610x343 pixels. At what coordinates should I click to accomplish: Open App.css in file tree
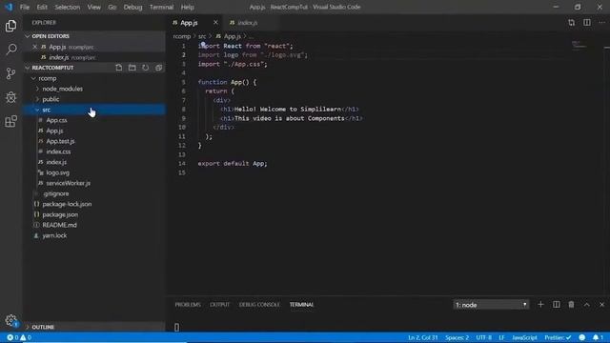(57, 120)
